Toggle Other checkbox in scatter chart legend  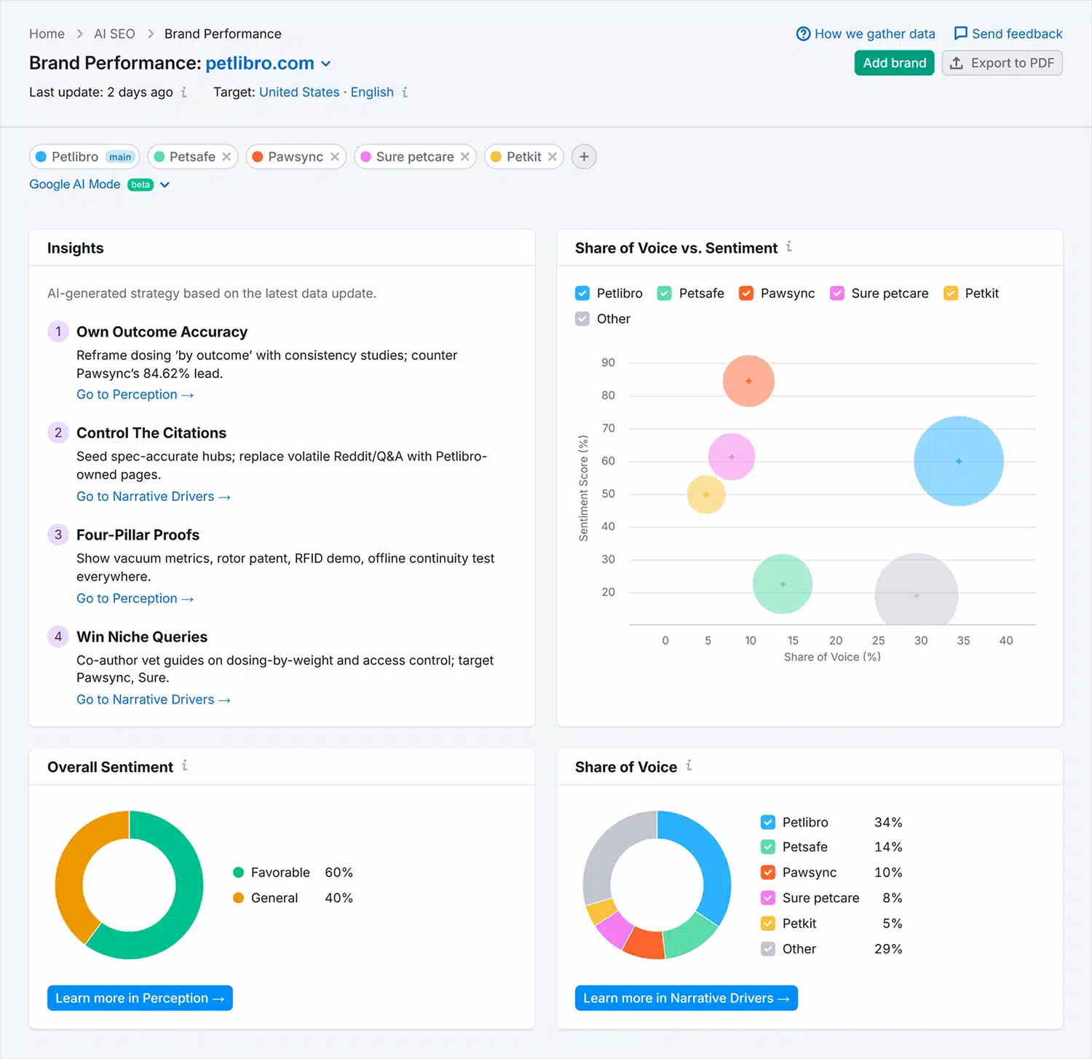[x=582, y=319]
